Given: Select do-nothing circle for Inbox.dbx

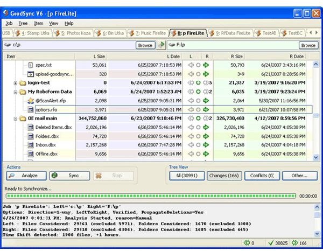Looking at the screenshot, I should 198,145.
